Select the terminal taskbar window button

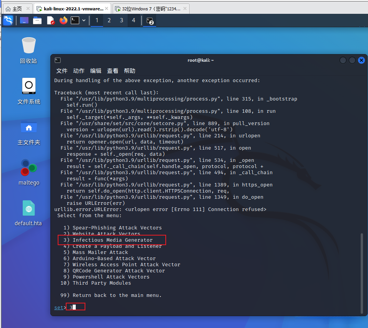point(150,21)
